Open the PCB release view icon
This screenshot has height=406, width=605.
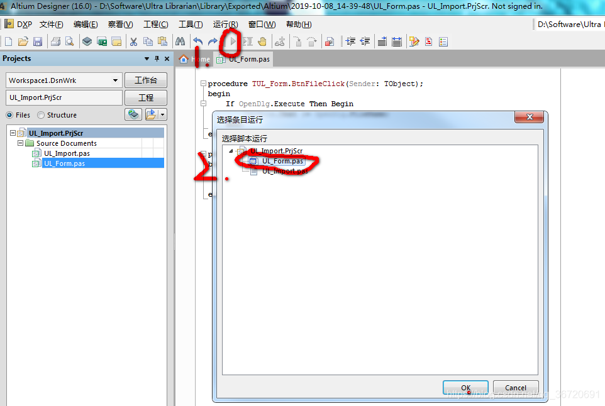tap(102, 41)
